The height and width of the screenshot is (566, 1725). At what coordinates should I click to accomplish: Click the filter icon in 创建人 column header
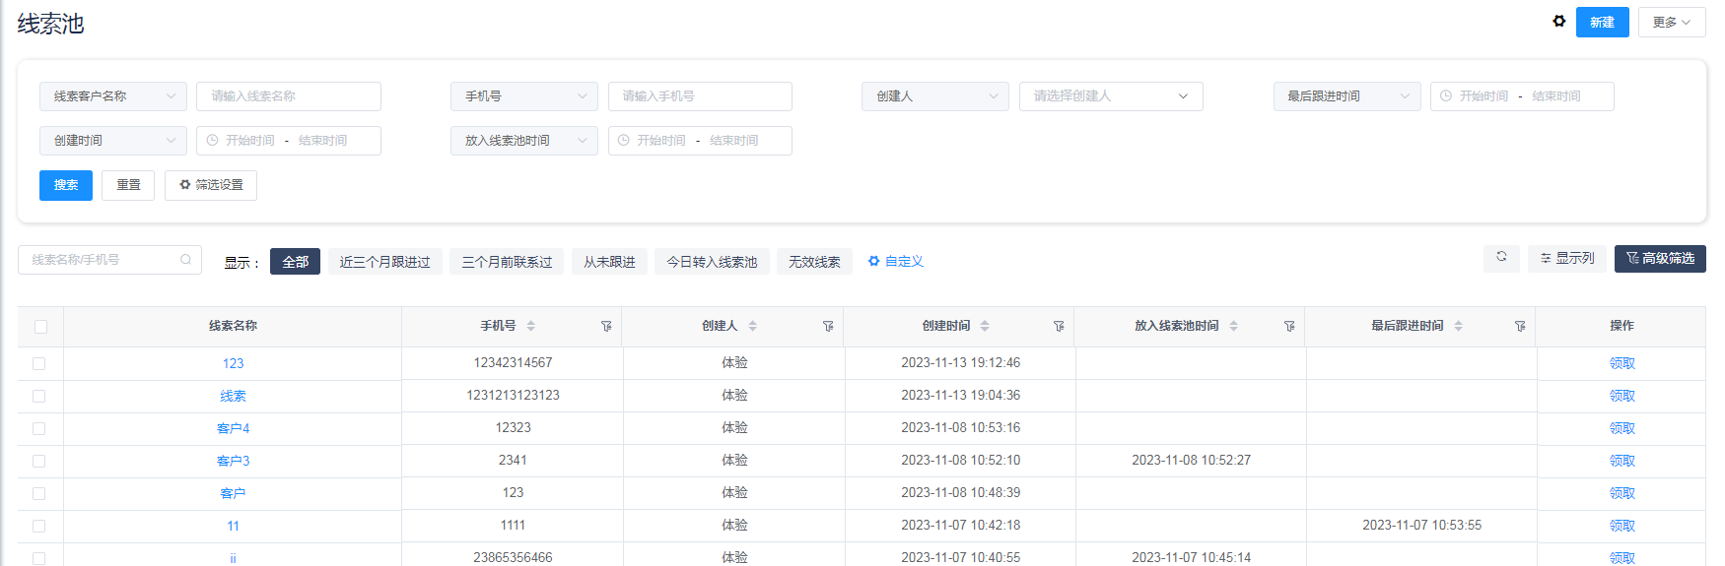pos(828,327)
